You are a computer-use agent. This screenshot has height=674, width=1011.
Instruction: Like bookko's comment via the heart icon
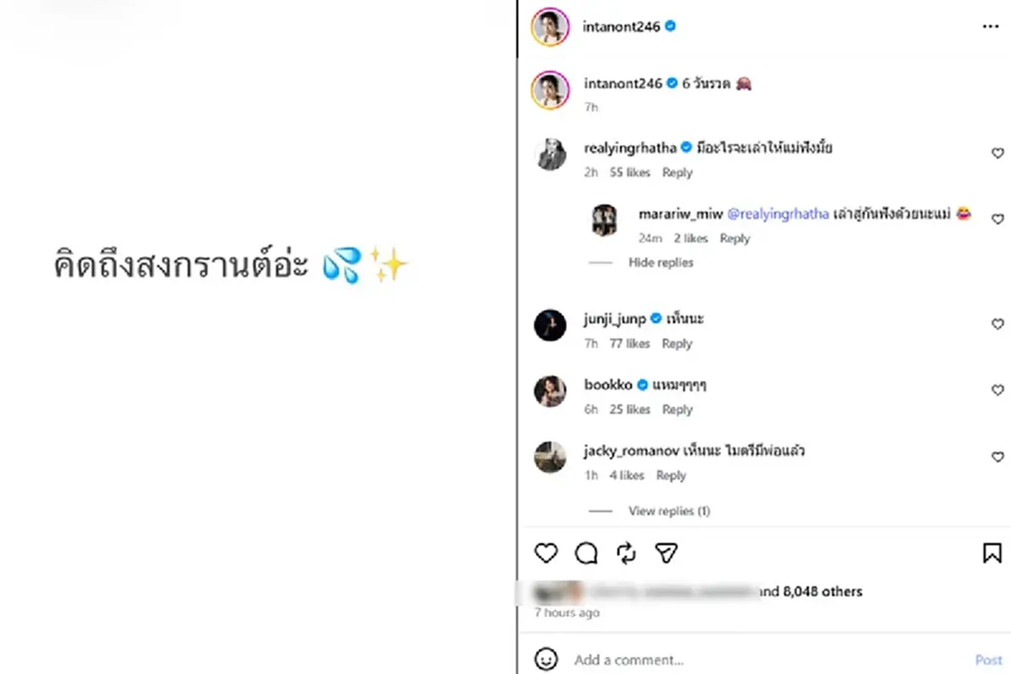point(998,389)
